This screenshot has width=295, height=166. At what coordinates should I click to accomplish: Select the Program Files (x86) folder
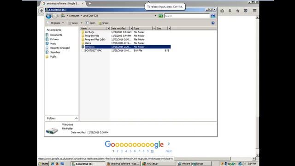point(95,40)
